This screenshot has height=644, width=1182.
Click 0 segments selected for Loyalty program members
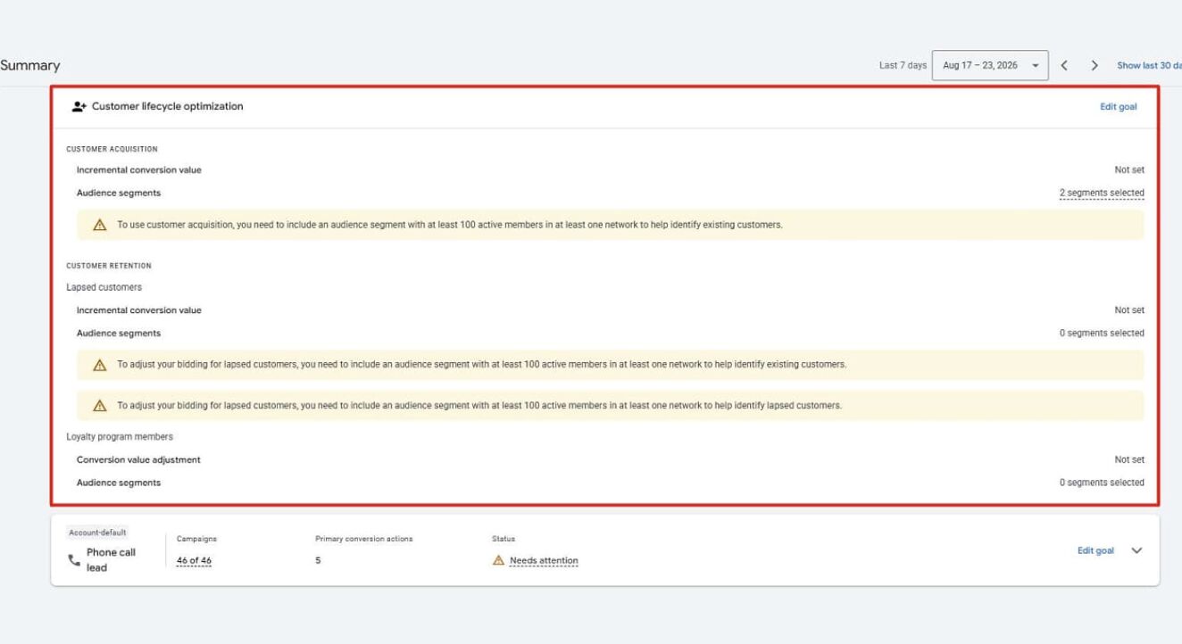(x=1102, y=483)
